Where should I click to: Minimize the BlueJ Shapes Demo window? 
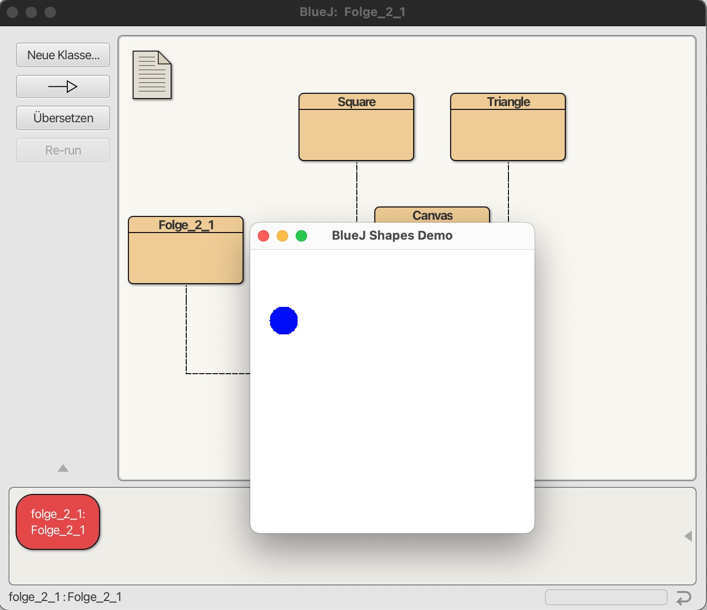tap(282, 236)
